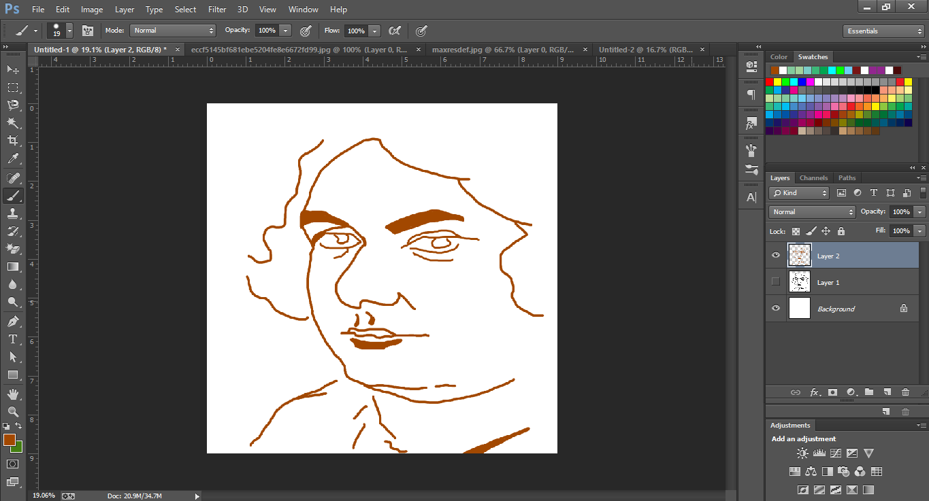
Task: Add a layer mask
Action: click(x=832, y=392)
